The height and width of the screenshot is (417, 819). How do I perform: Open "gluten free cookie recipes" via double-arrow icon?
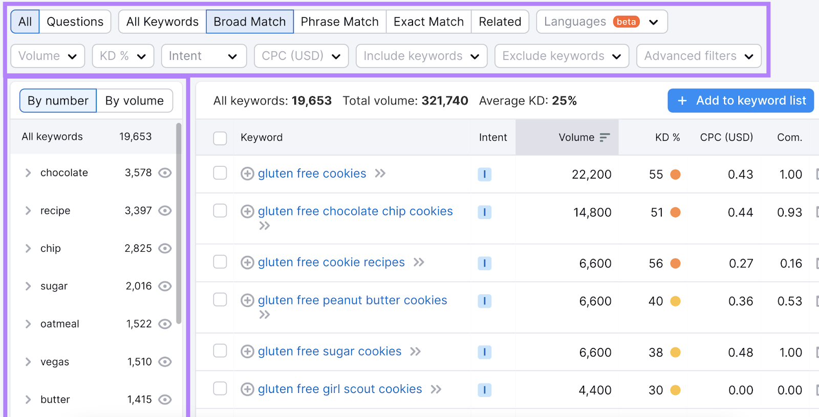pyautogui.click(x=419, y=262)
